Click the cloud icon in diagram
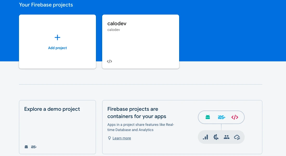 tap(237, 137)
